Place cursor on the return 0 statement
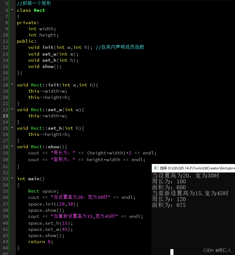This screenshot has width=235, height=255. 40,242
